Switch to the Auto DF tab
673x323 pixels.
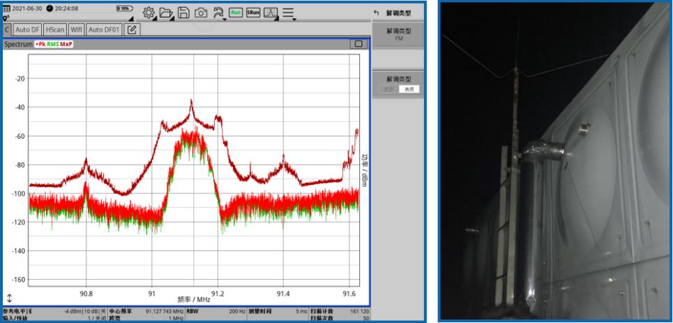point(28,30)
